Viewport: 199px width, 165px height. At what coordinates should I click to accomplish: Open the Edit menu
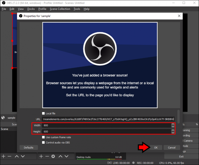coord(12,9)
